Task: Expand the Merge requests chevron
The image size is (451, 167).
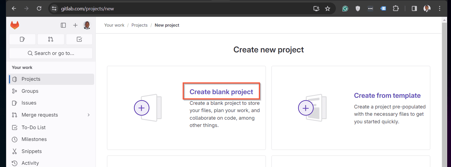Action: tap(89, 115)
